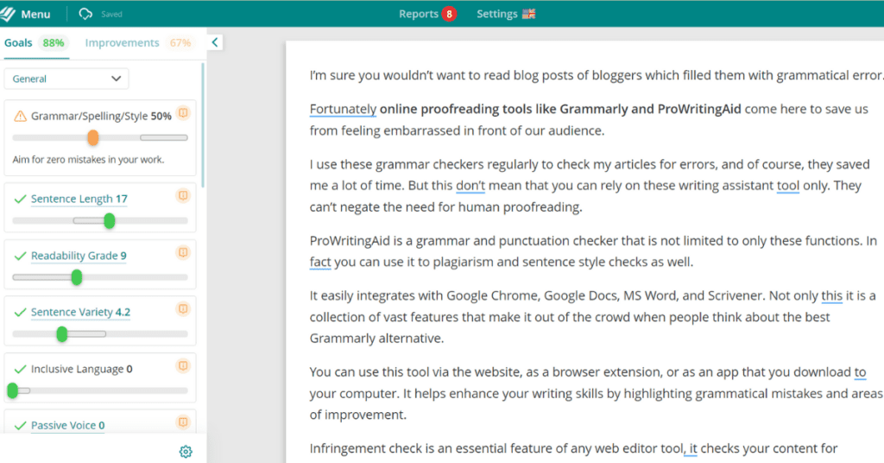Click the red 8 reports badge
This screenshot has height=463, width=884.
pyautogui.click(x=449, y=14)
